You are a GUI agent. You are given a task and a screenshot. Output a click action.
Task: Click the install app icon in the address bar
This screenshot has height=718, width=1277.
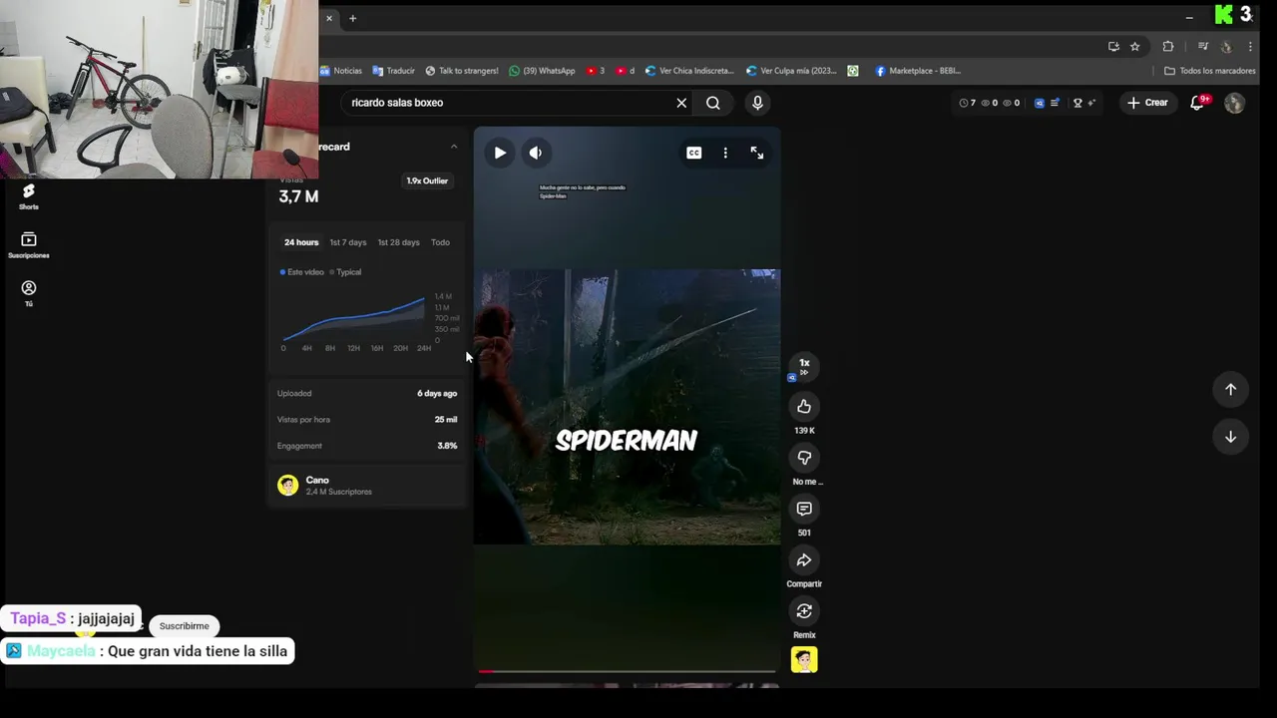pyautogui.click(x=1113, y=47)
